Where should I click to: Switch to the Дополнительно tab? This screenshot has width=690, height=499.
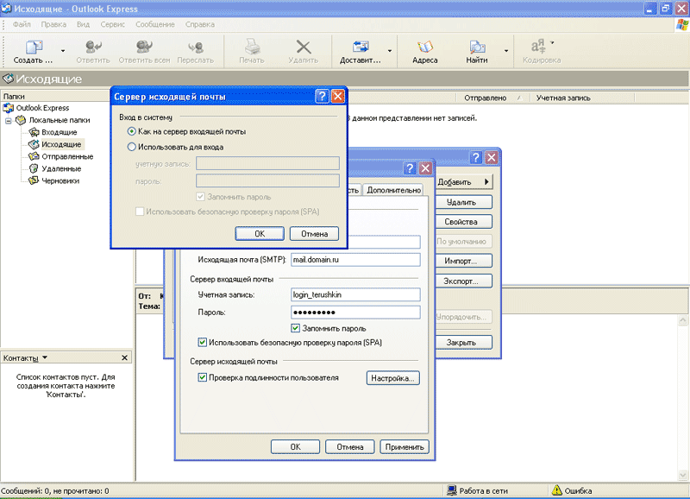click(x=393, y=190)
